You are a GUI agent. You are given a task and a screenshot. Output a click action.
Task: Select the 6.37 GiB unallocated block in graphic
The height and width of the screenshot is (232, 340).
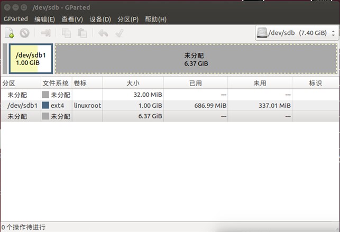point(196,59)
